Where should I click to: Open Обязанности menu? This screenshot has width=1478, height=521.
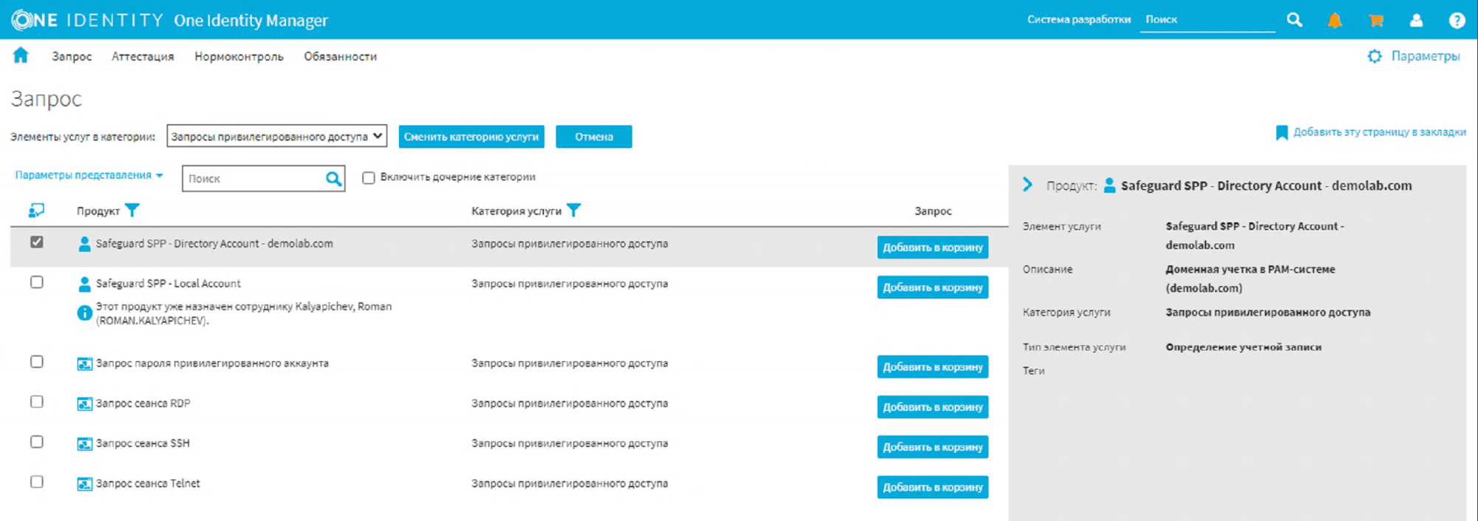click(340, 56)
